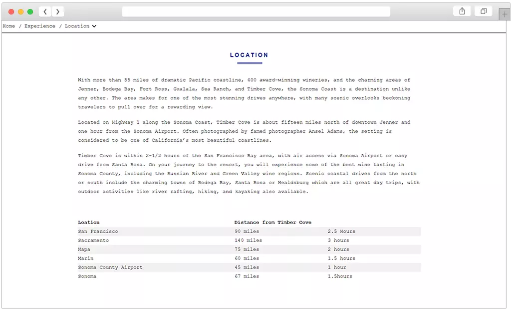This screenshot has width=514, height=312.
Task: Click the "Distance from Timber Cove" header
Action: pos(272,222)
